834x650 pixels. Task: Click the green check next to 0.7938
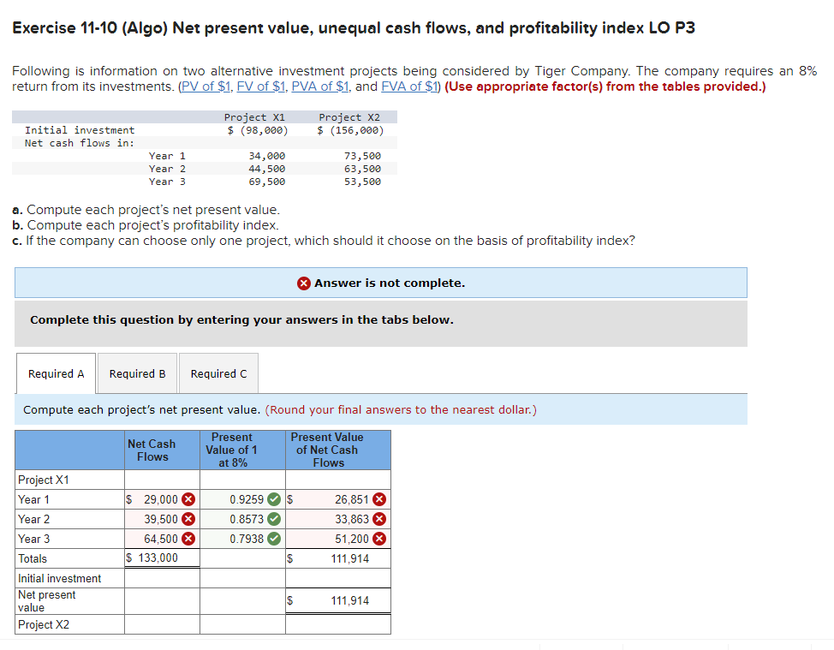point(275,539)
